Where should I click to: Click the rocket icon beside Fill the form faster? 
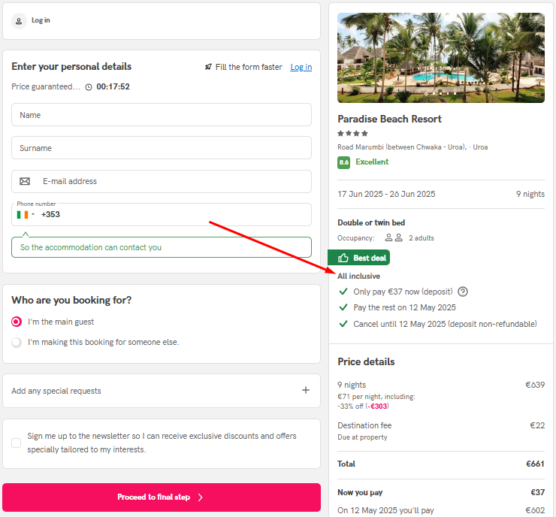point(208,67)
